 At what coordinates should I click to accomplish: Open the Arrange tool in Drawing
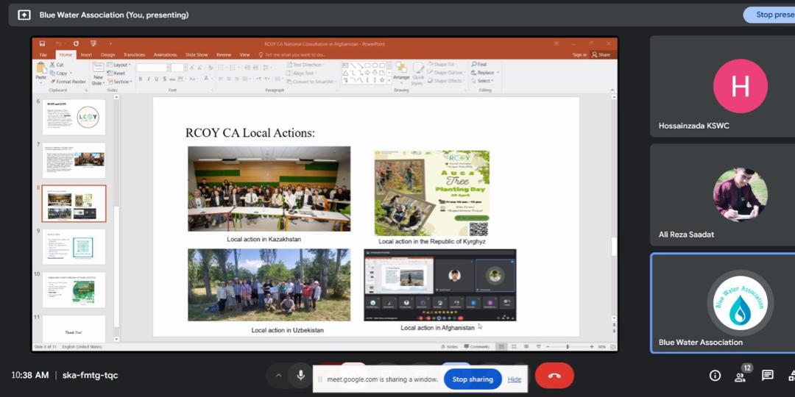tap(401, 72)
